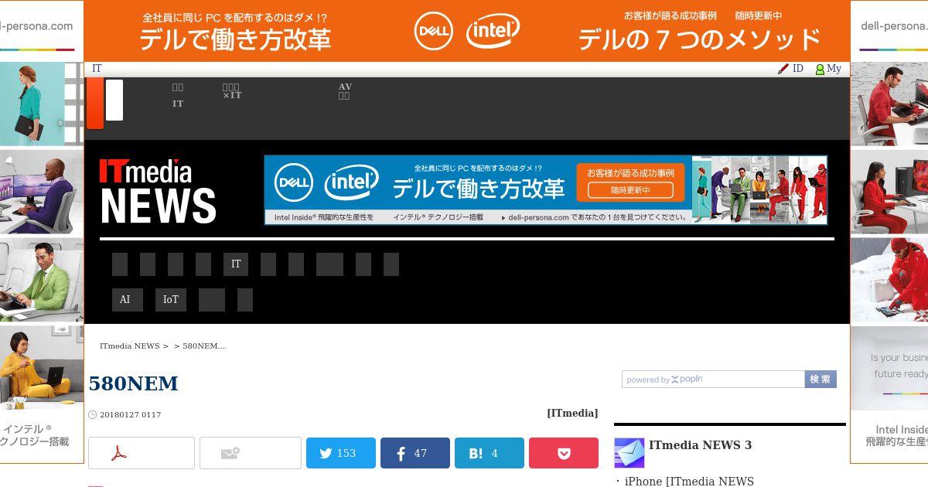Screen dimensions: 928x487
Task: Click people illustration in blue Dell banner
Action: click(759, 190)
